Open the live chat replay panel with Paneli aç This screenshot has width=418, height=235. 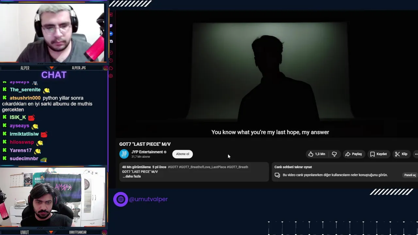point(410,175)
